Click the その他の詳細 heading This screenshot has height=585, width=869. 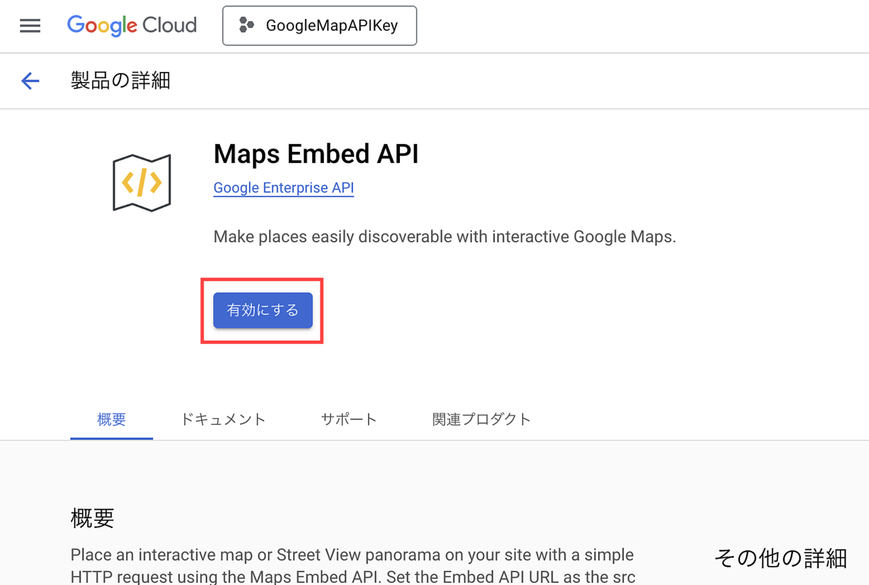(781, 558)
